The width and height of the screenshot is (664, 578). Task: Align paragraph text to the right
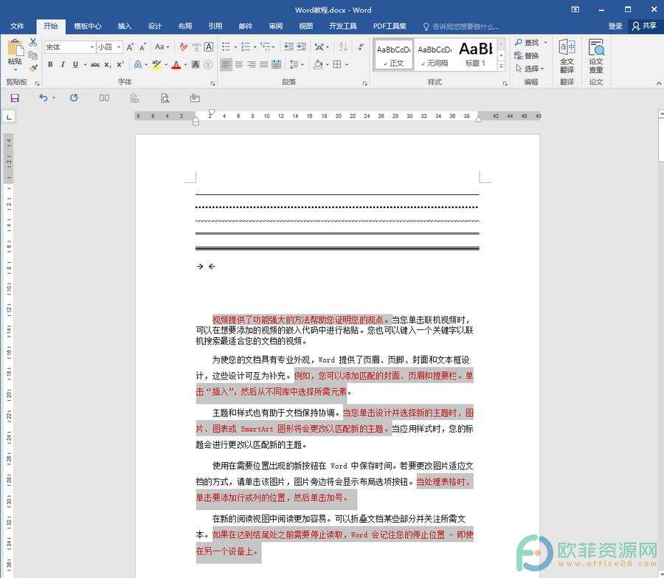[252, 64]
